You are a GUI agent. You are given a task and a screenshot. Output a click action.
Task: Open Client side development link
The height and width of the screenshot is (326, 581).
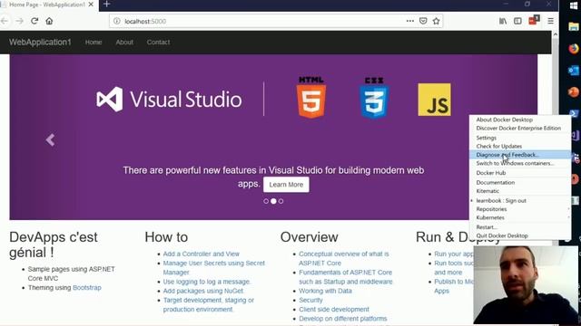coord(334,310)
